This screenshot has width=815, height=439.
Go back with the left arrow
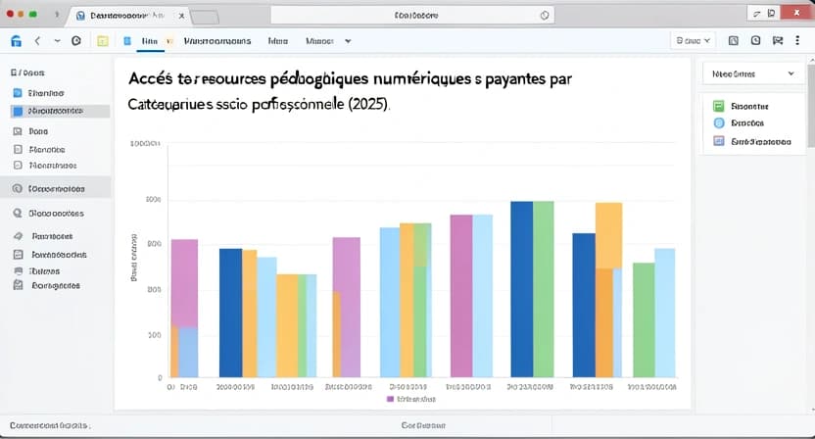[37, 40]
